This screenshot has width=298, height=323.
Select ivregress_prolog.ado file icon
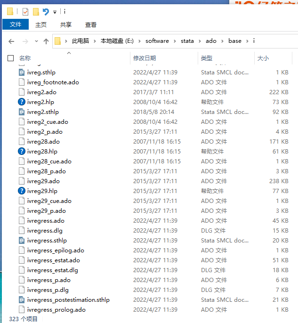click(22, 310)
